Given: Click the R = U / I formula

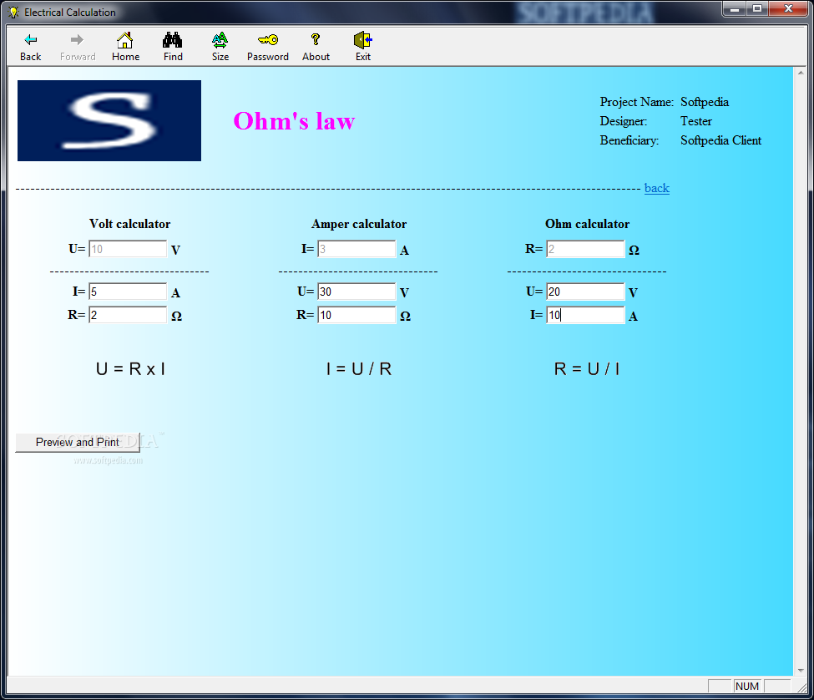Looking at the screenshot, I should tap(587, 369).
